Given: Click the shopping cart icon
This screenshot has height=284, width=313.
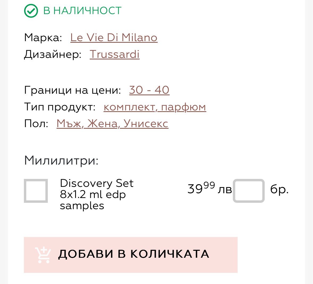Looking at the screenshot, I should [x=43, y=255].
